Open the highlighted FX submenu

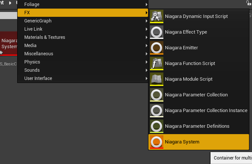coord(83,13)
